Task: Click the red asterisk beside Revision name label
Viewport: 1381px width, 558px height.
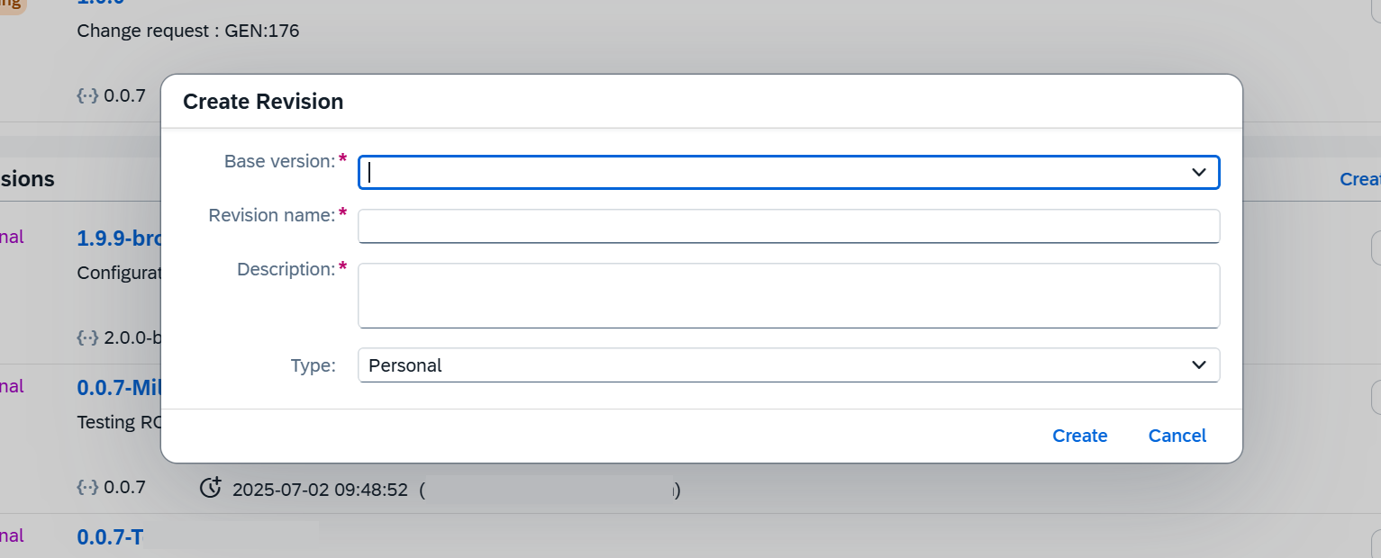Action: [342, 211]
